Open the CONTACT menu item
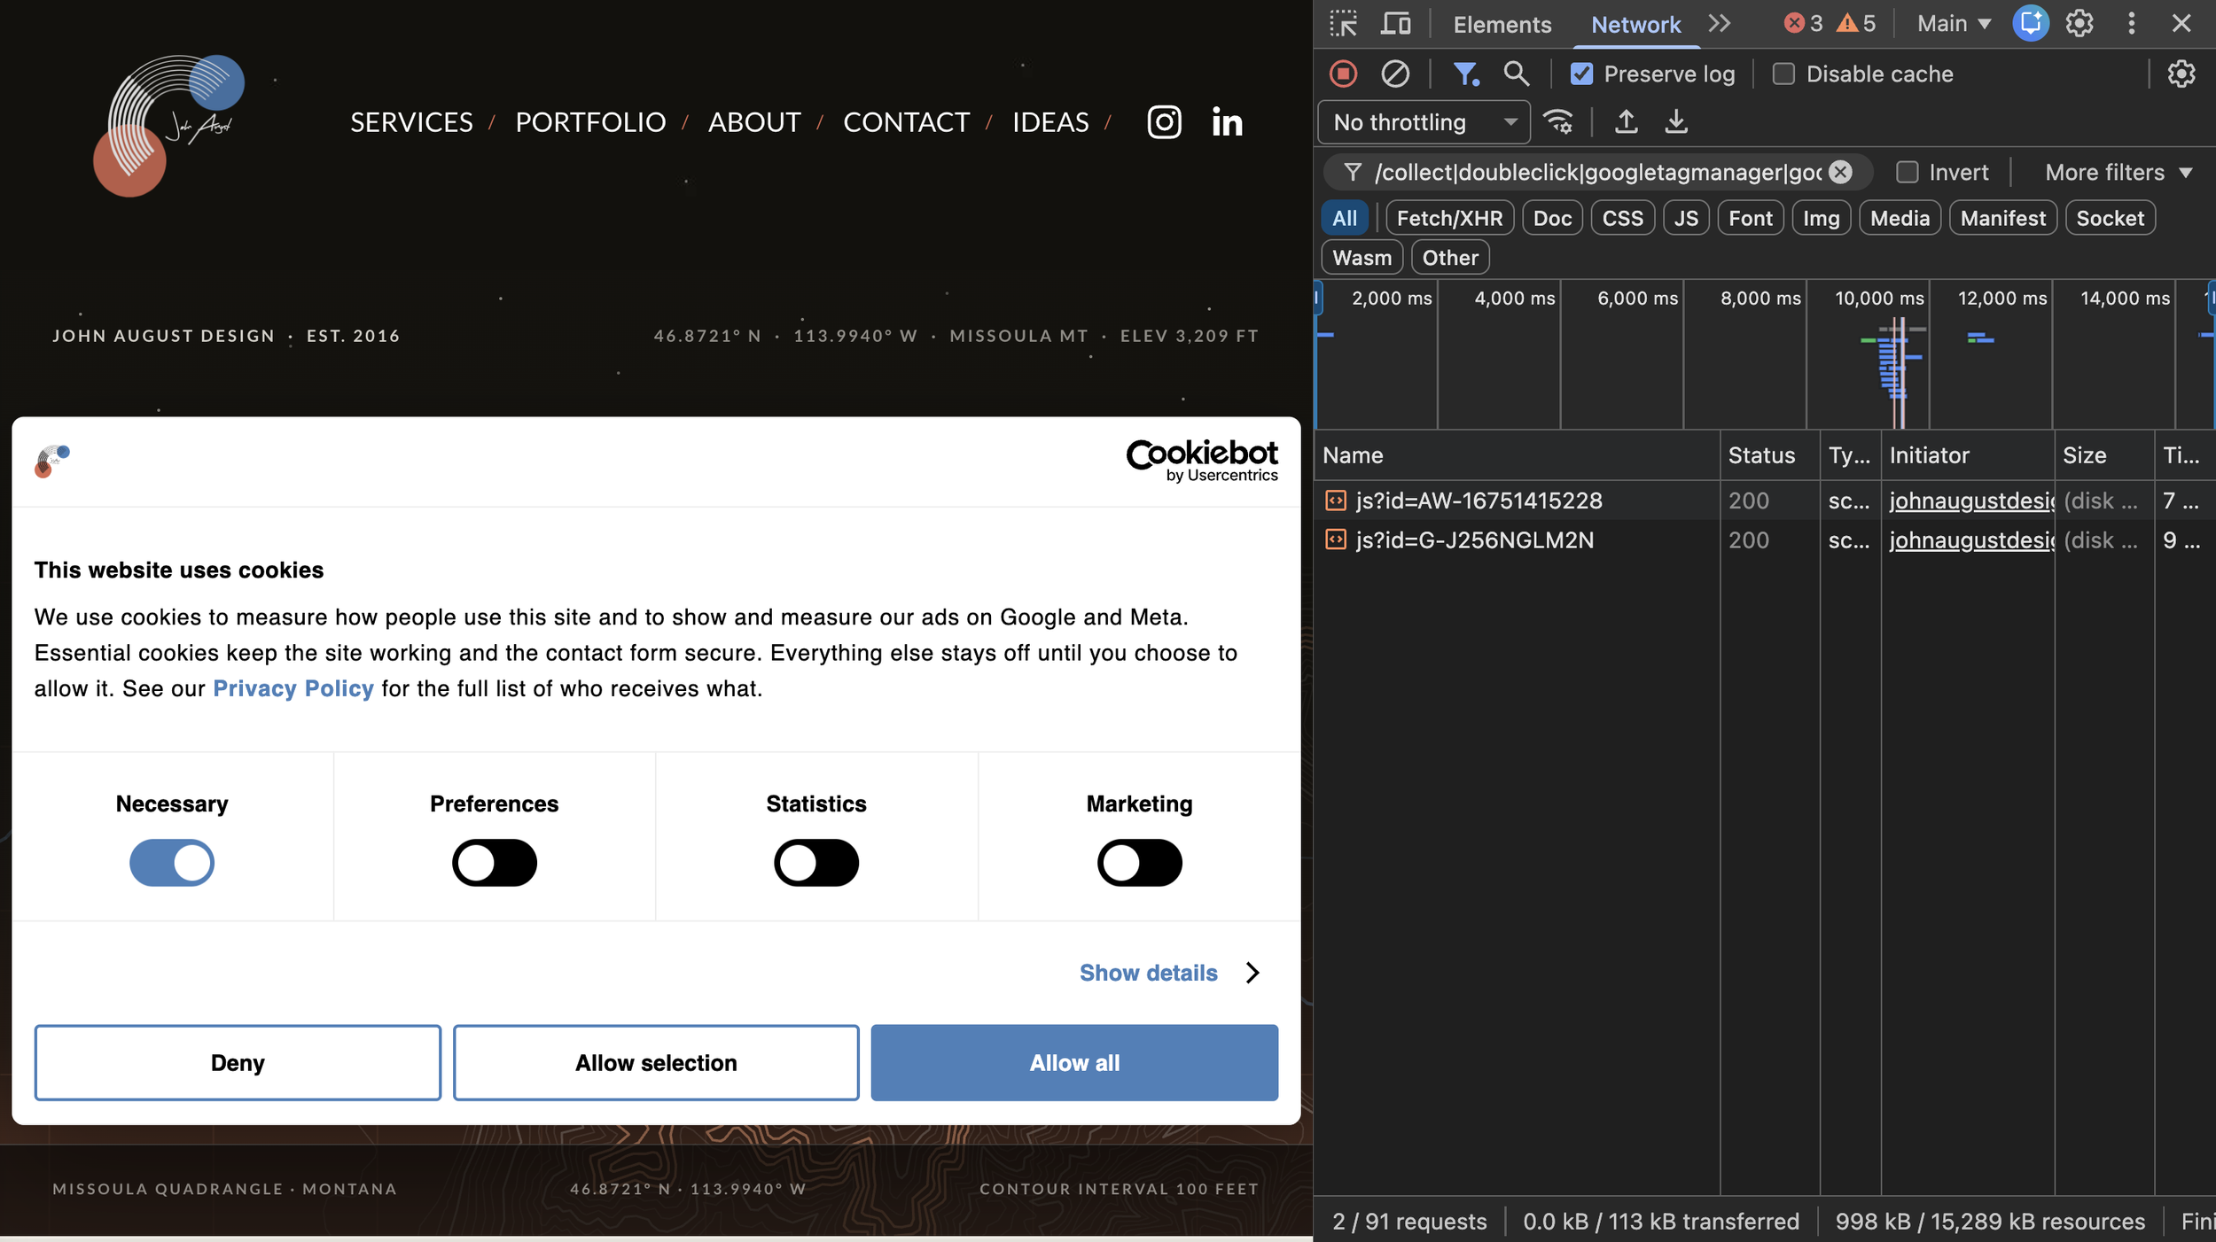Image resolution: width=2216 pixels, height=1242 pixels. [906, 122]
